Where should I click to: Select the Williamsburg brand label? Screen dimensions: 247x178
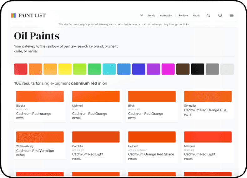[x=25, y=146]
